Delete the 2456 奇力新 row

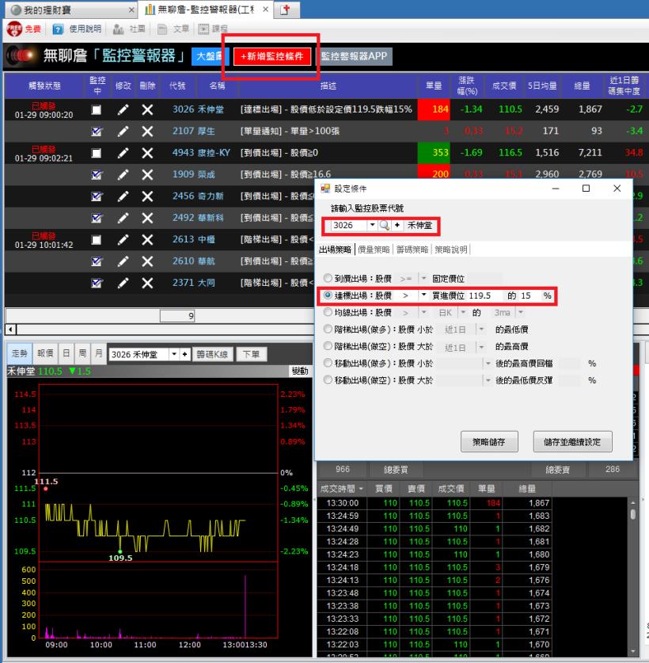click(x=147, y=196)
